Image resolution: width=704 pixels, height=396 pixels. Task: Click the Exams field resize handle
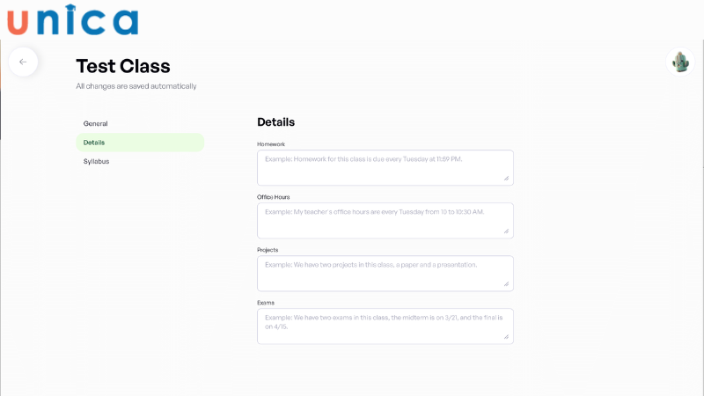tap(506, 337)
